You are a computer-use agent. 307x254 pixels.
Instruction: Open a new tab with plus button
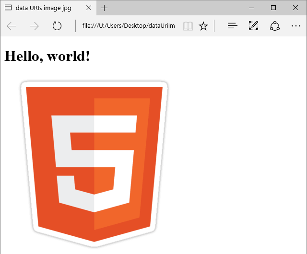pos(105,8)
